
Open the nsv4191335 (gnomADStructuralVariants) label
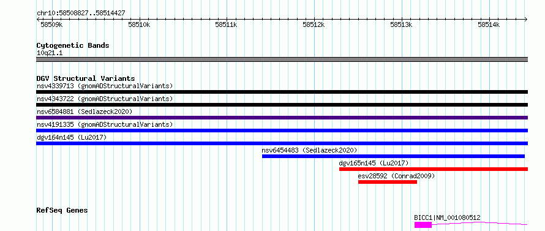point(105,124)
